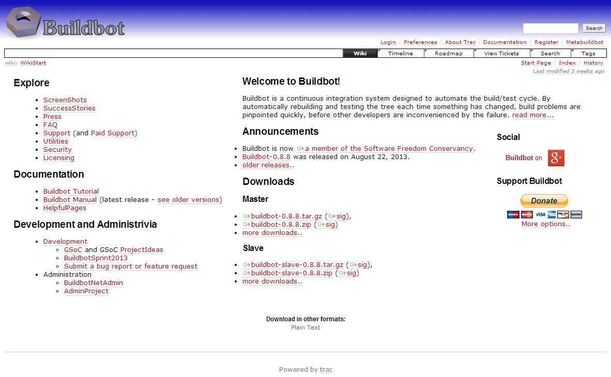
Task: Open sig link for buildbot-slave-0.8.8.tar.gz
Action: click(x=359, y=265)
